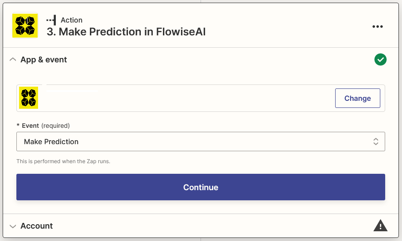Viewport: 402px width, 241px height.
Task: Collapse the App & event section chevron
Action: 13,60
